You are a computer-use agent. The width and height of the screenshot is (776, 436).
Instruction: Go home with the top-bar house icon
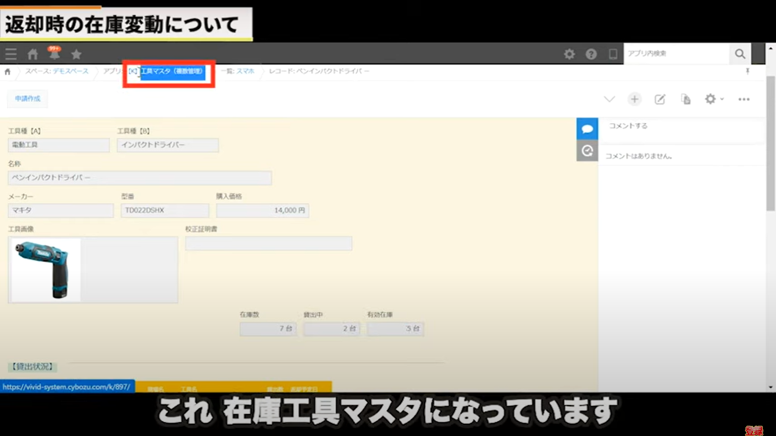pyautogui.click(x=32, y=53)
